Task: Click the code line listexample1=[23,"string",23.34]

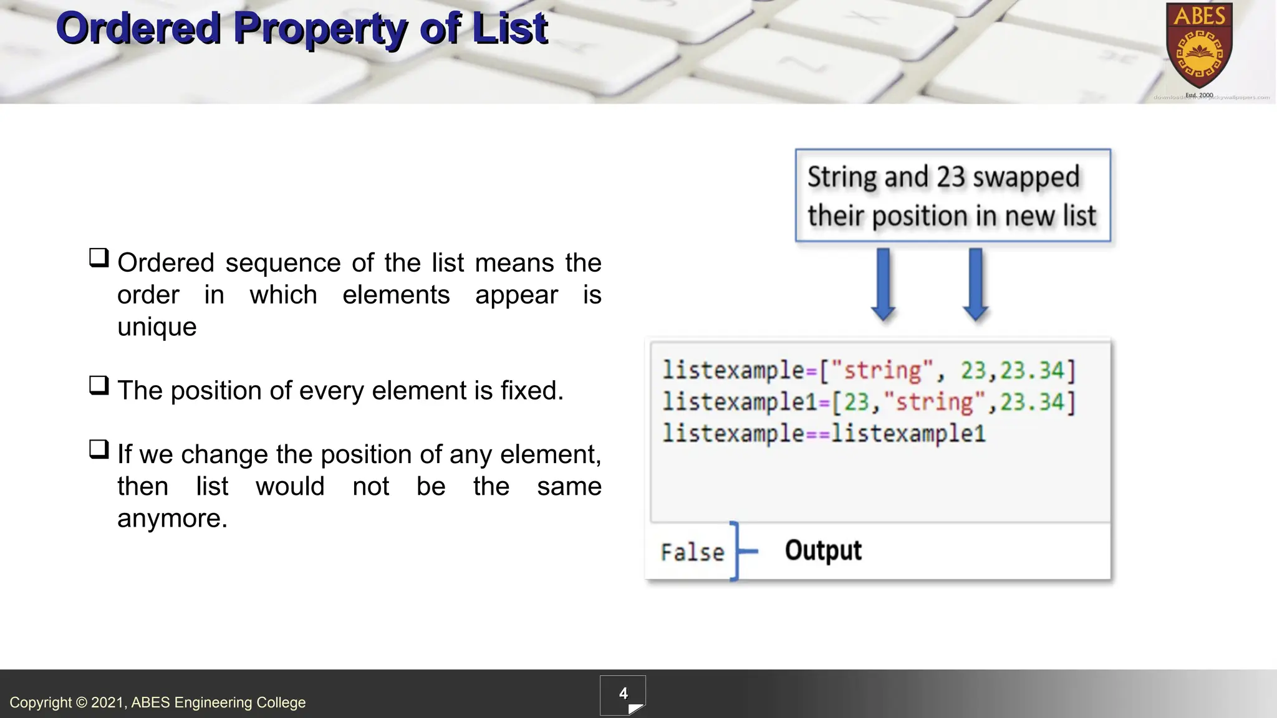Action: point(869,402)
